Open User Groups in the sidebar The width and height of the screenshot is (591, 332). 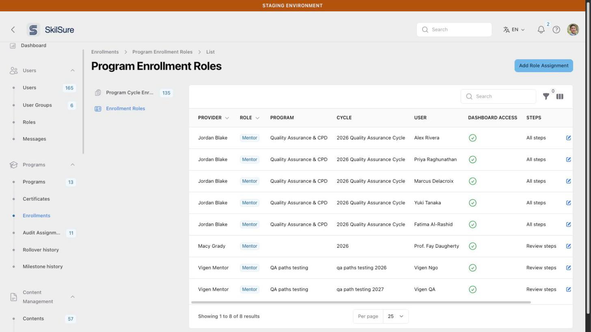[37, 105]
